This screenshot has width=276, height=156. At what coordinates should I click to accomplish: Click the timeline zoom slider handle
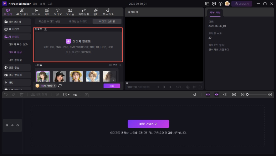coord(247,95)
